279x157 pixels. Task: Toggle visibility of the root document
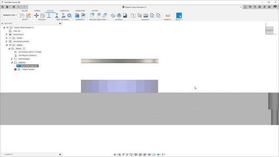tap(7, 27)
